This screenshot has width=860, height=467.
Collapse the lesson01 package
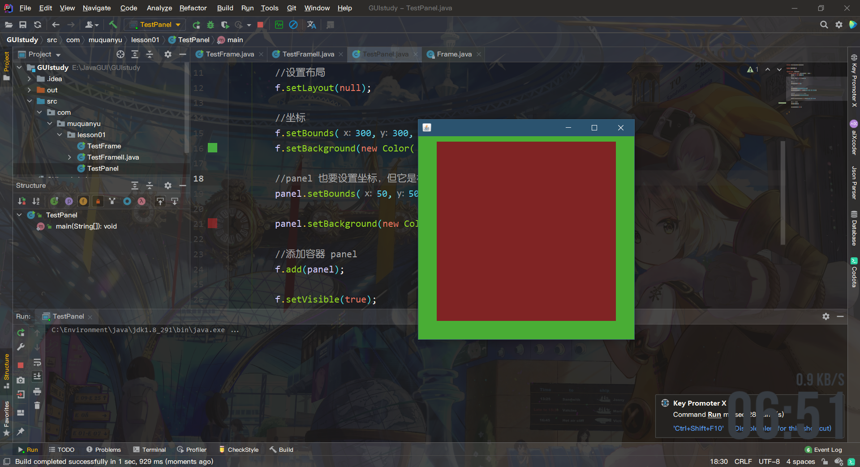(x=60, y=135)
